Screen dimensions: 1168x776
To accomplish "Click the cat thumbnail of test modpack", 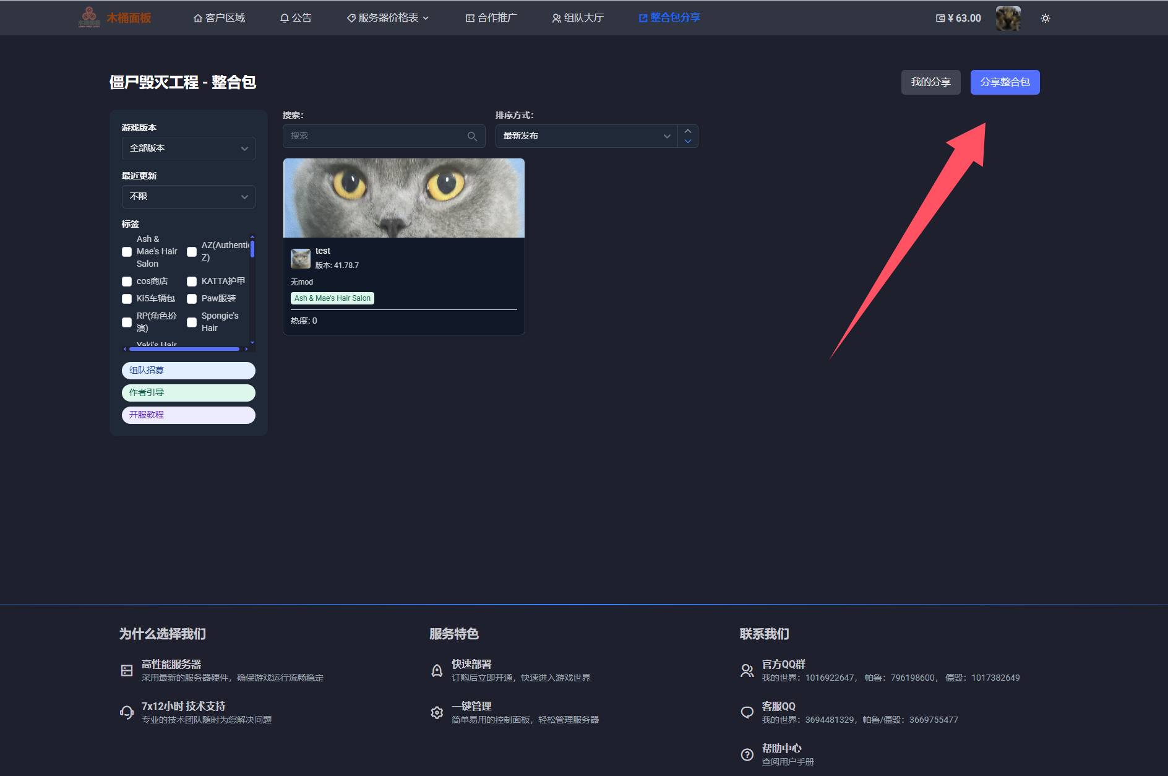I will (403, 198).
